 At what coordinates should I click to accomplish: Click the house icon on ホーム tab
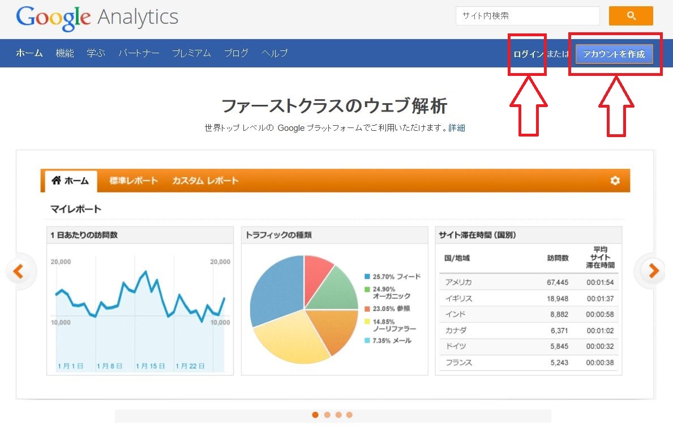tap(56, 180)
